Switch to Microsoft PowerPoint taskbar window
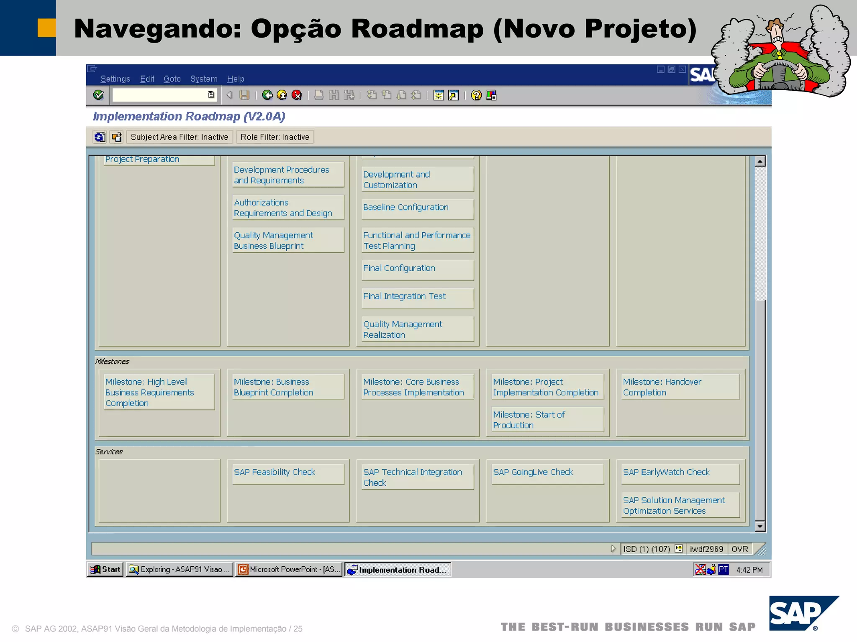857x642 pixels. click(289, 569)
